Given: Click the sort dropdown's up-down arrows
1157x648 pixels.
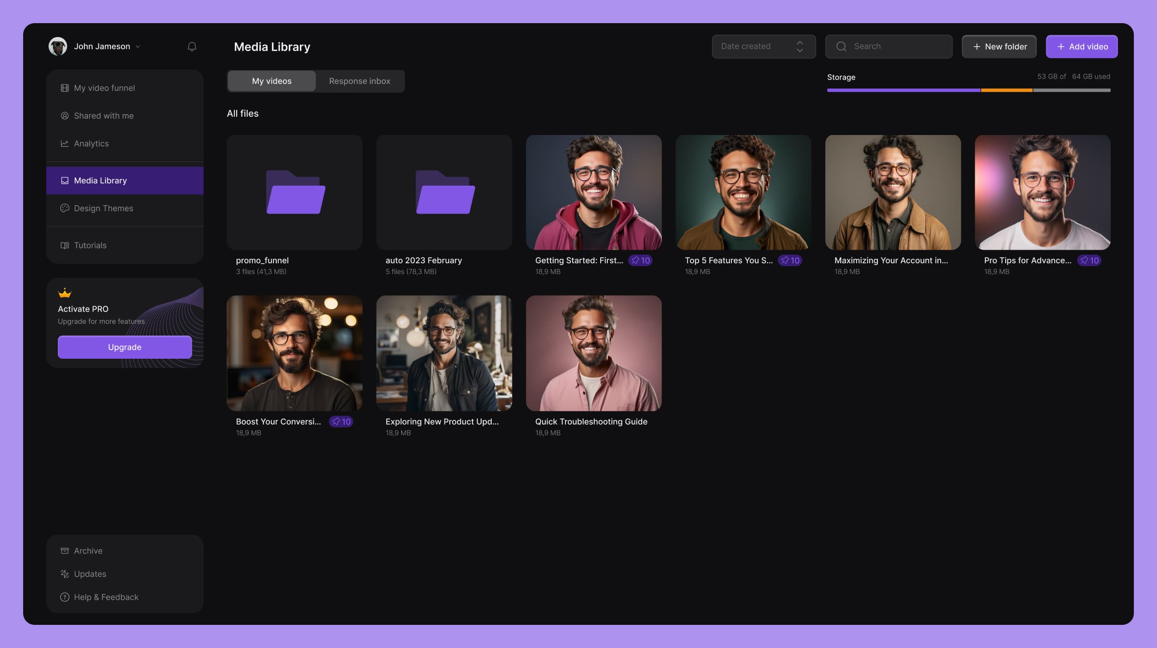Looking at the screenshot, I should [800, 46].
